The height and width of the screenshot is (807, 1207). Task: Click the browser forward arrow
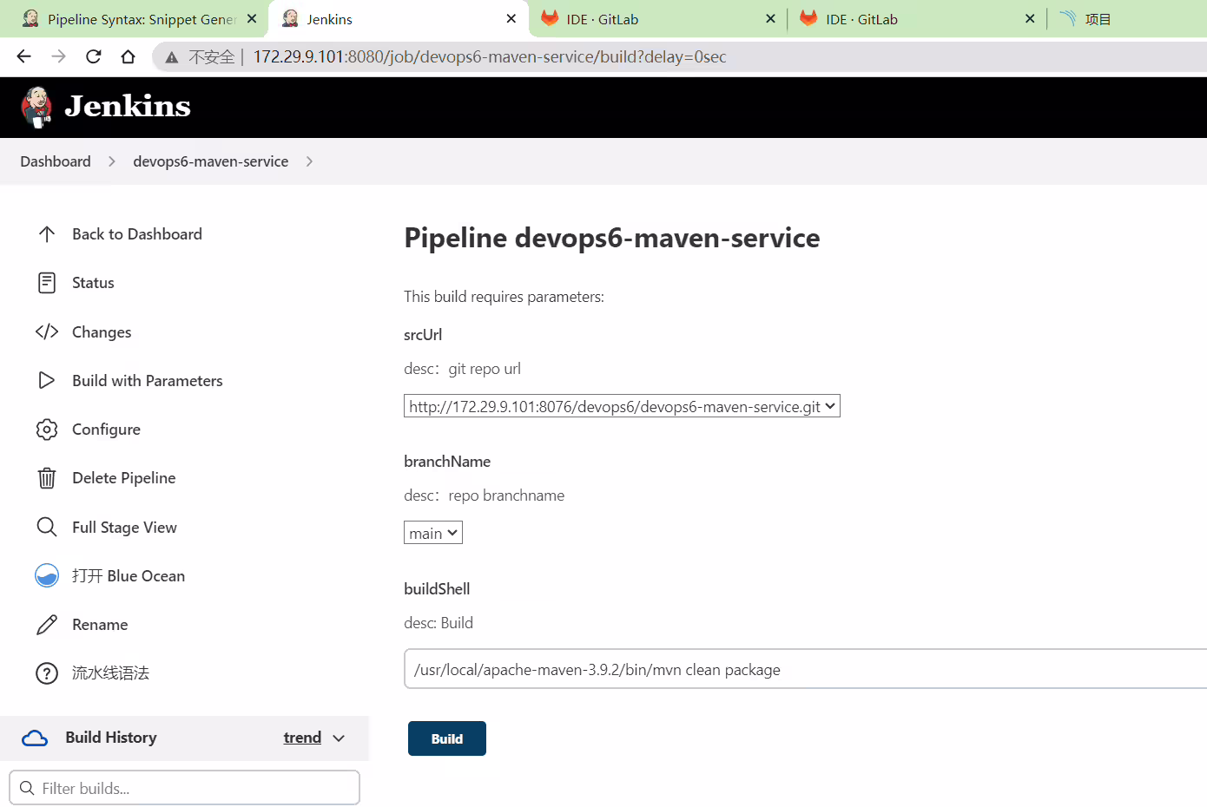tap(58, 56)
